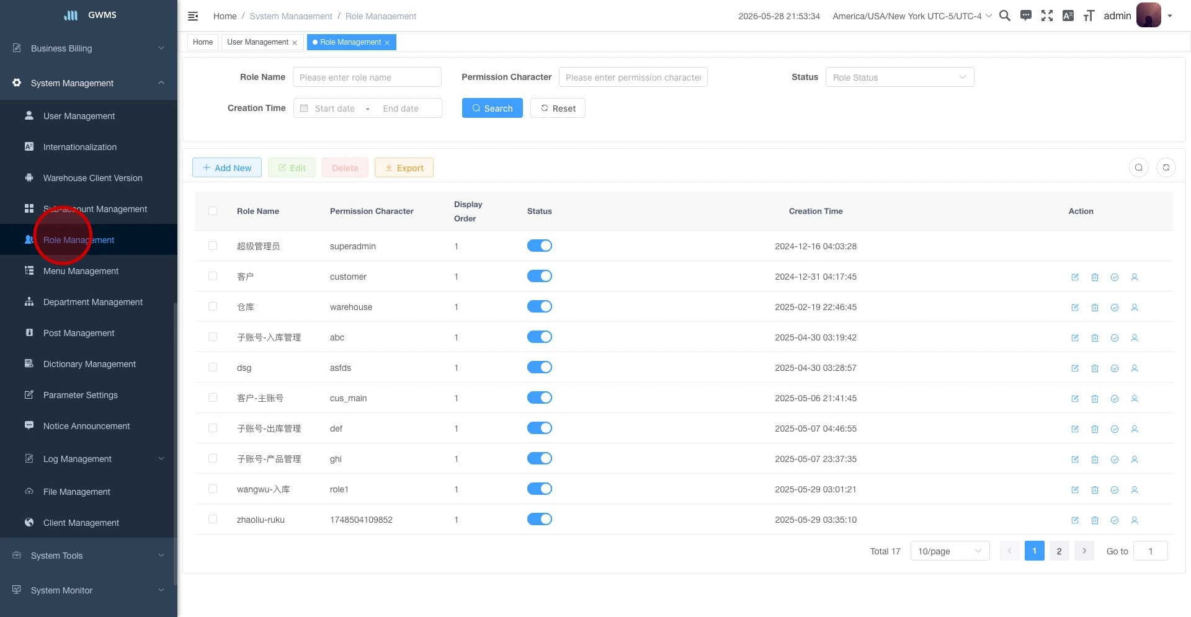The width and height of the screenshot is (1191, 617).
Task: Check the select-all header checkbox
Action: click(x=213, y=211)
